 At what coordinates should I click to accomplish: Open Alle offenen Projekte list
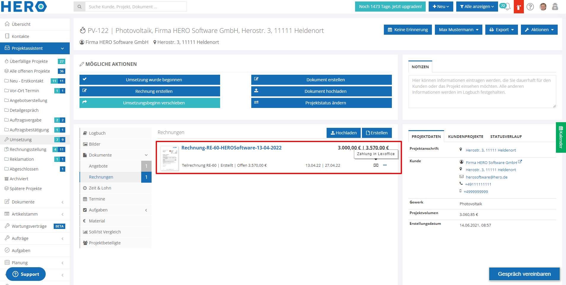point(35,71)
